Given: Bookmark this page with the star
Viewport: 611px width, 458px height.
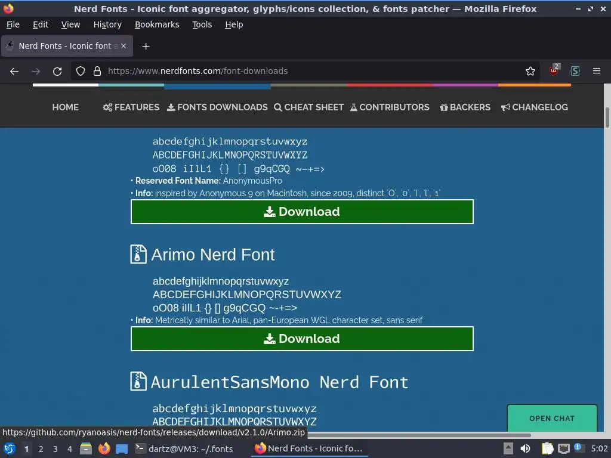Looking at the screenshot, I should [x=530, y=71].
